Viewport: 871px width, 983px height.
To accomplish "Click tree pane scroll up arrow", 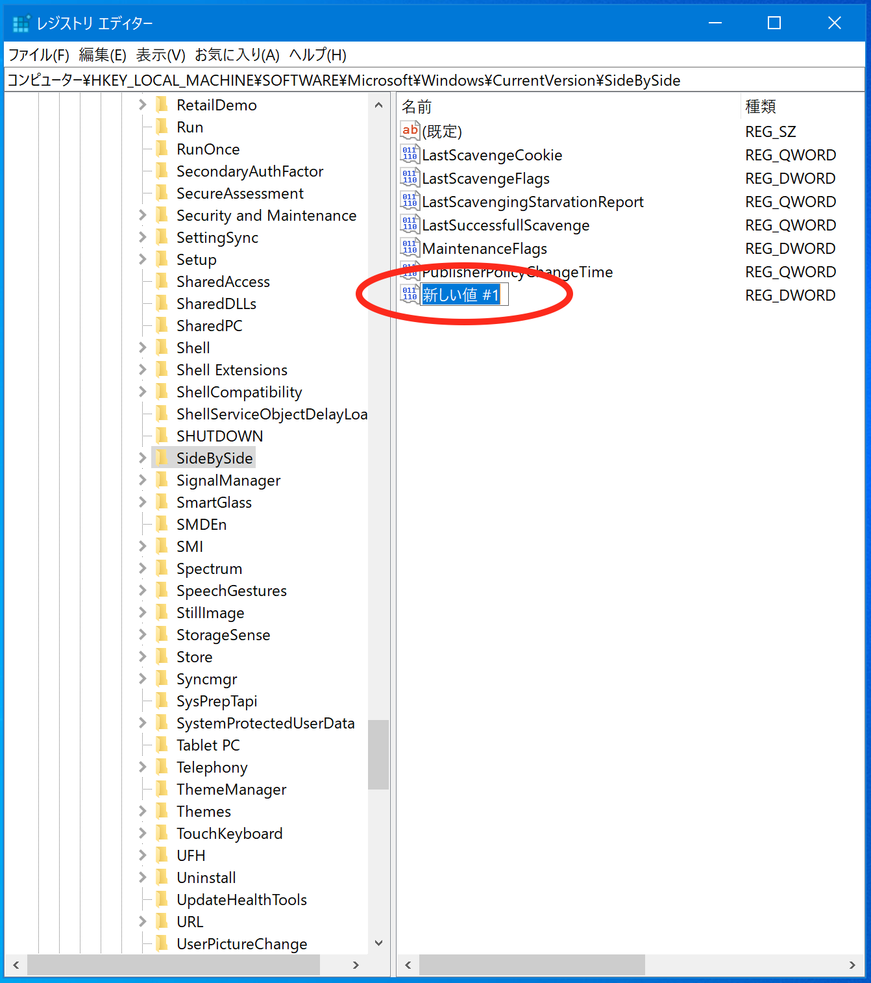I will (378, 105).
